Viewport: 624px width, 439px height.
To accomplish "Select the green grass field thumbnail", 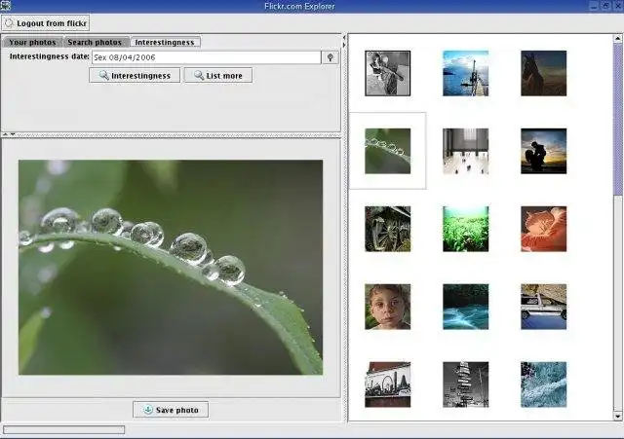I will tap(466, 229).
